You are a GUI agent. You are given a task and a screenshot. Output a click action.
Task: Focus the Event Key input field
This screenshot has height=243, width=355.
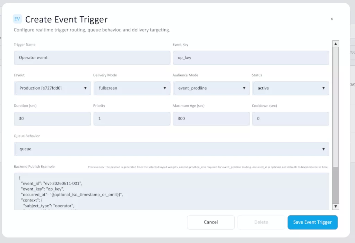tap(251, 58)
